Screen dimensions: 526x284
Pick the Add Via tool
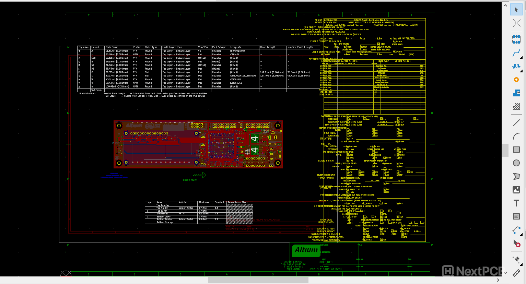pos(516,80)
